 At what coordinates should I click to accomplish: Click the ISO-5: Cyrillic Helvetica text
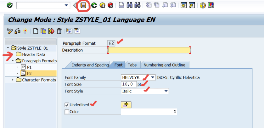point(178,78)
